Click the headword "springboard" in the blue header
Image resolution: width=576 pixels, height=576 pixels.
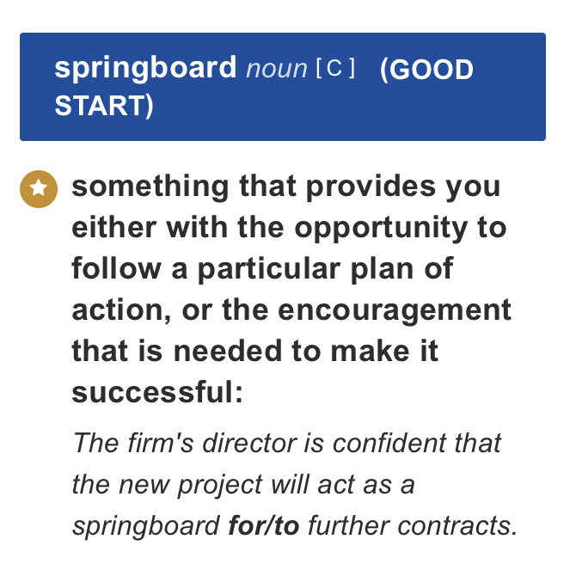tap(145, 68)
